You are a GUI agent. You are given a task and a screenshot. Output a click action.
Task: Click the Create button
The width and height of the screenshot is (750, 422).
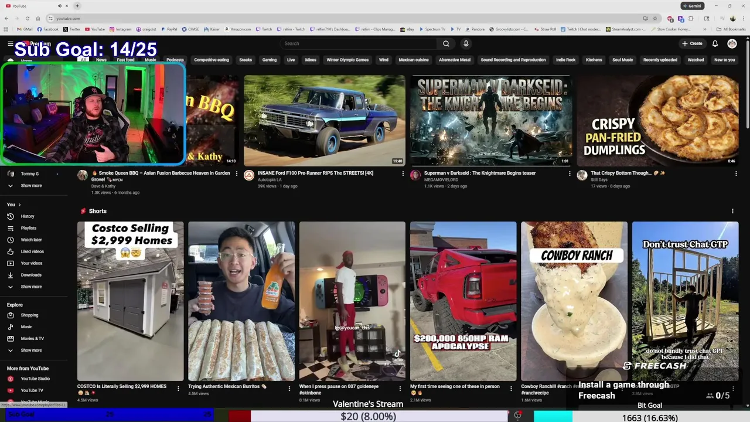point(692,43)
